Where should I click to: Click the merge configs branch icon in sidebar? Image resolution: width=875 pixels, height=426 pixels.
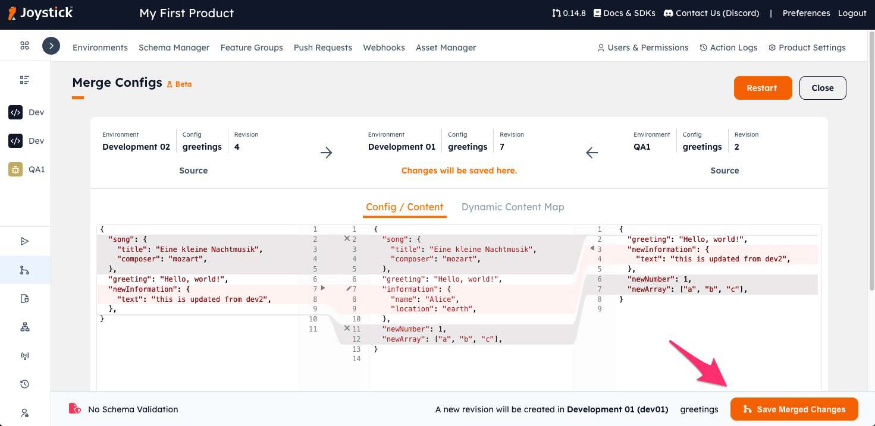tap(24, 270)
